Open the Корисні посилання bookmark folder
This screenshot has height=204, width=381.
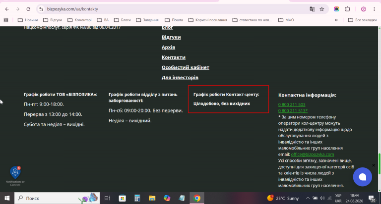(208, 20)
